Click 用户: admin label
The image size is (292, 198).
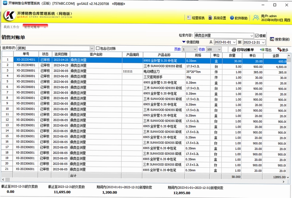point(269,16)
